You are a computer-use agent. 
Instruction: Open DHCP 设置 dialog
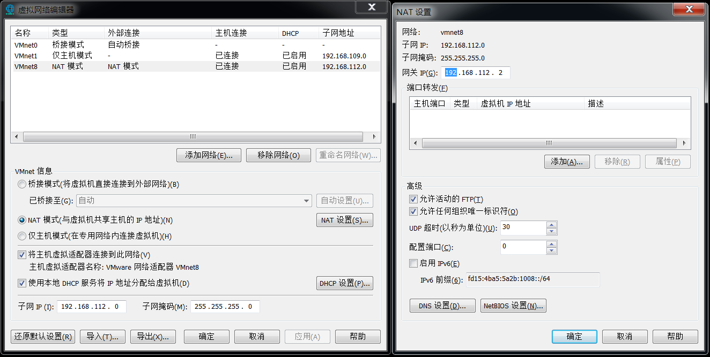pos(344,283)
